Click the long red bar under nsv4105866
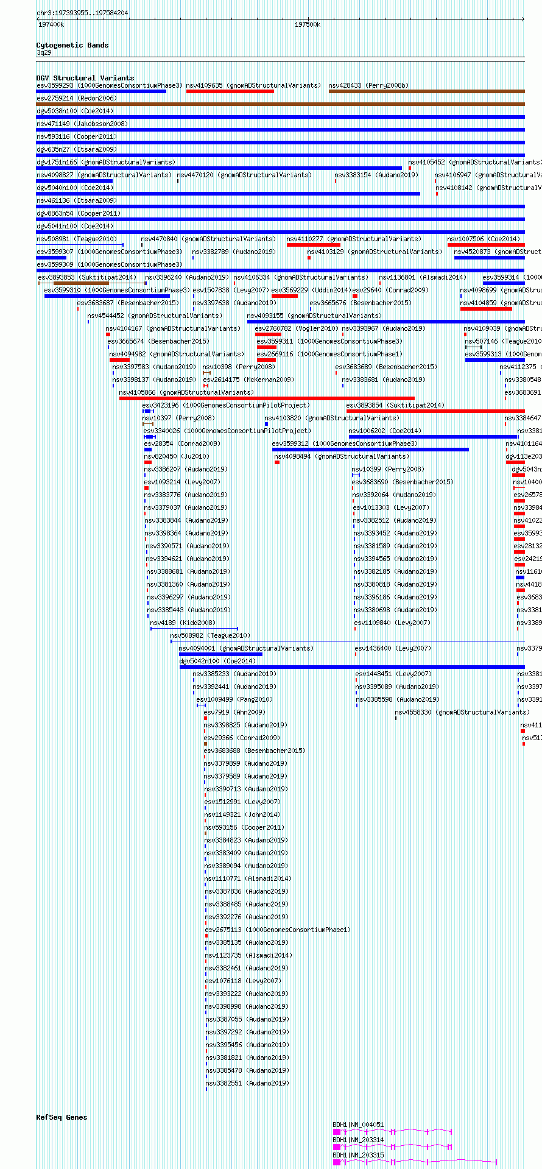The width and height of the screenshot is (542, 1169). [267, 398]
